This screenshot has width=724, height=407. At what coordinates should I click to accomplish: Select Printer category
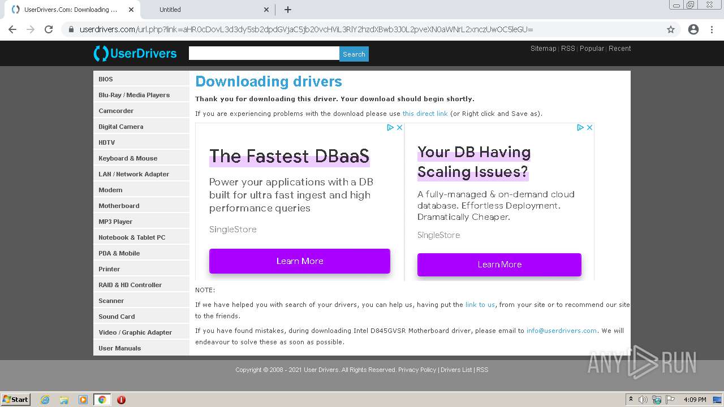(141, 269)
